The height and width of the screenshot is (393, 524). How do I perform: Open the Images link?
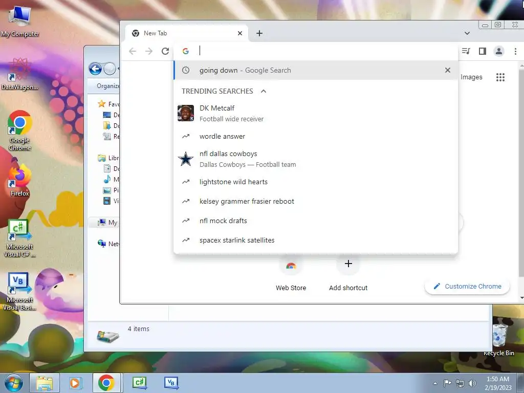[x=471, y=77]
